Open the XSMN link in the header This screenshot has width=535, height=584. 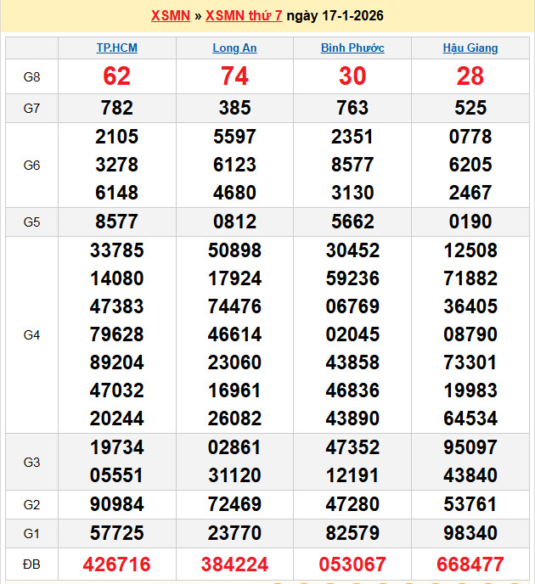coord(170,16)
